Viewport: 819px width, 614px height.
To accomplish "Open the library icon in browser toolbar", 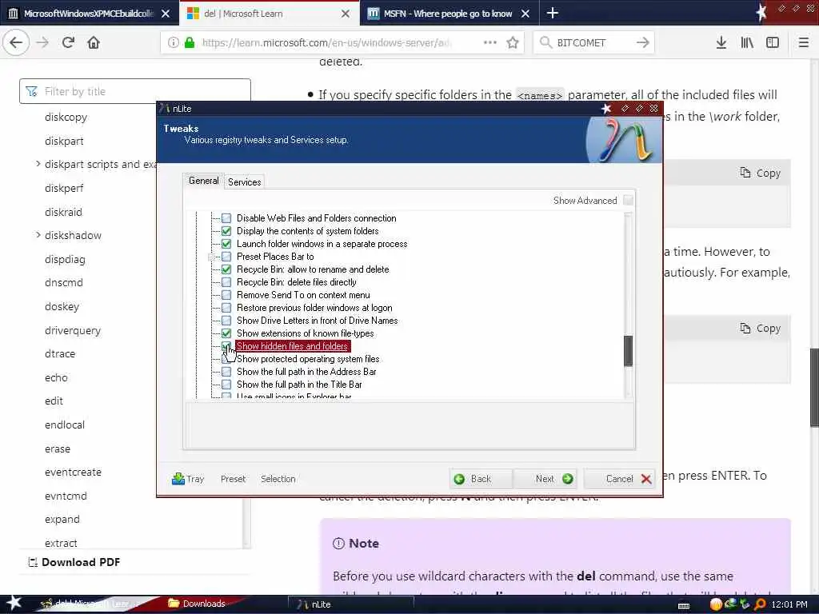I will pyautogui.click(x=747, y=42).
